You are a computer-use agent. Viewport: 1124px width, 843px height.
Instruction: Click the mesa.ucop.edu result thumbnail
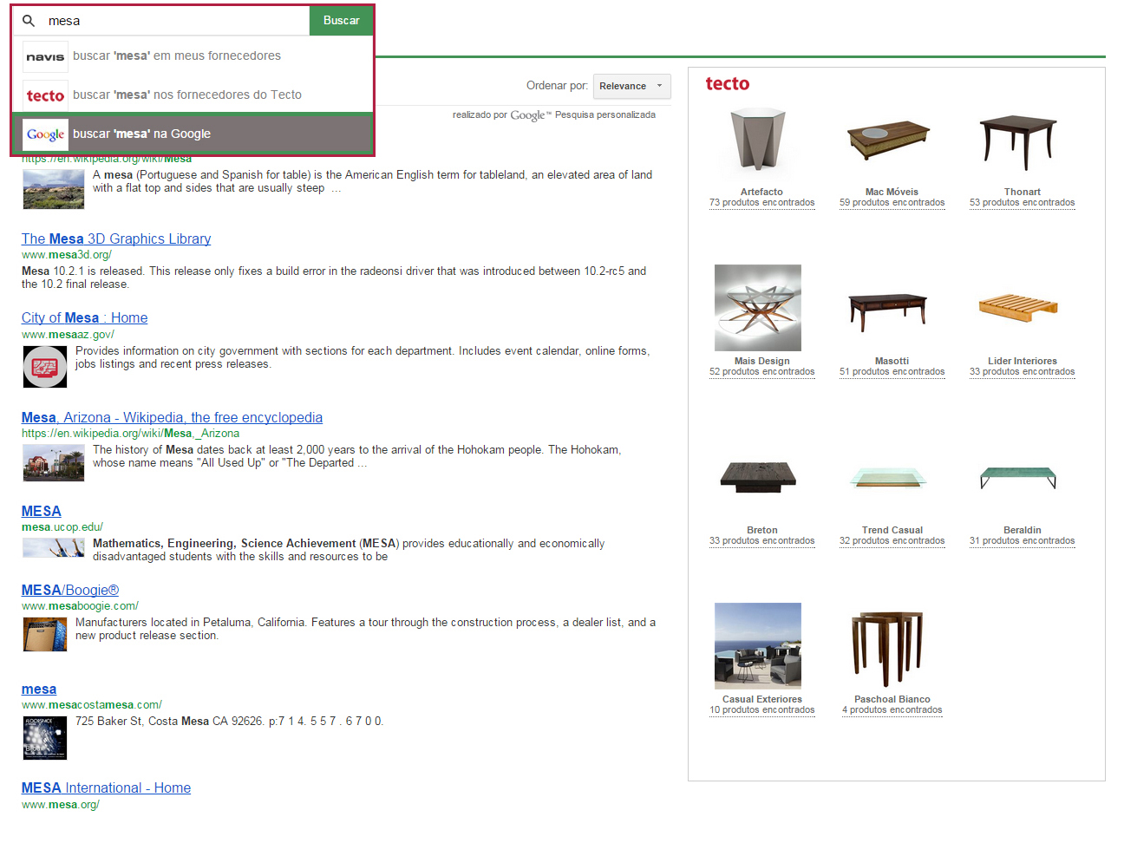click(x=54, y=547)
